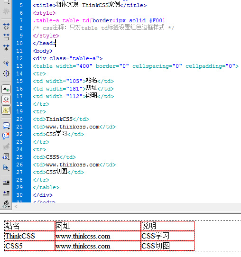Click the table width="400" tag line

pyautogui.click(x=136, y=66)
